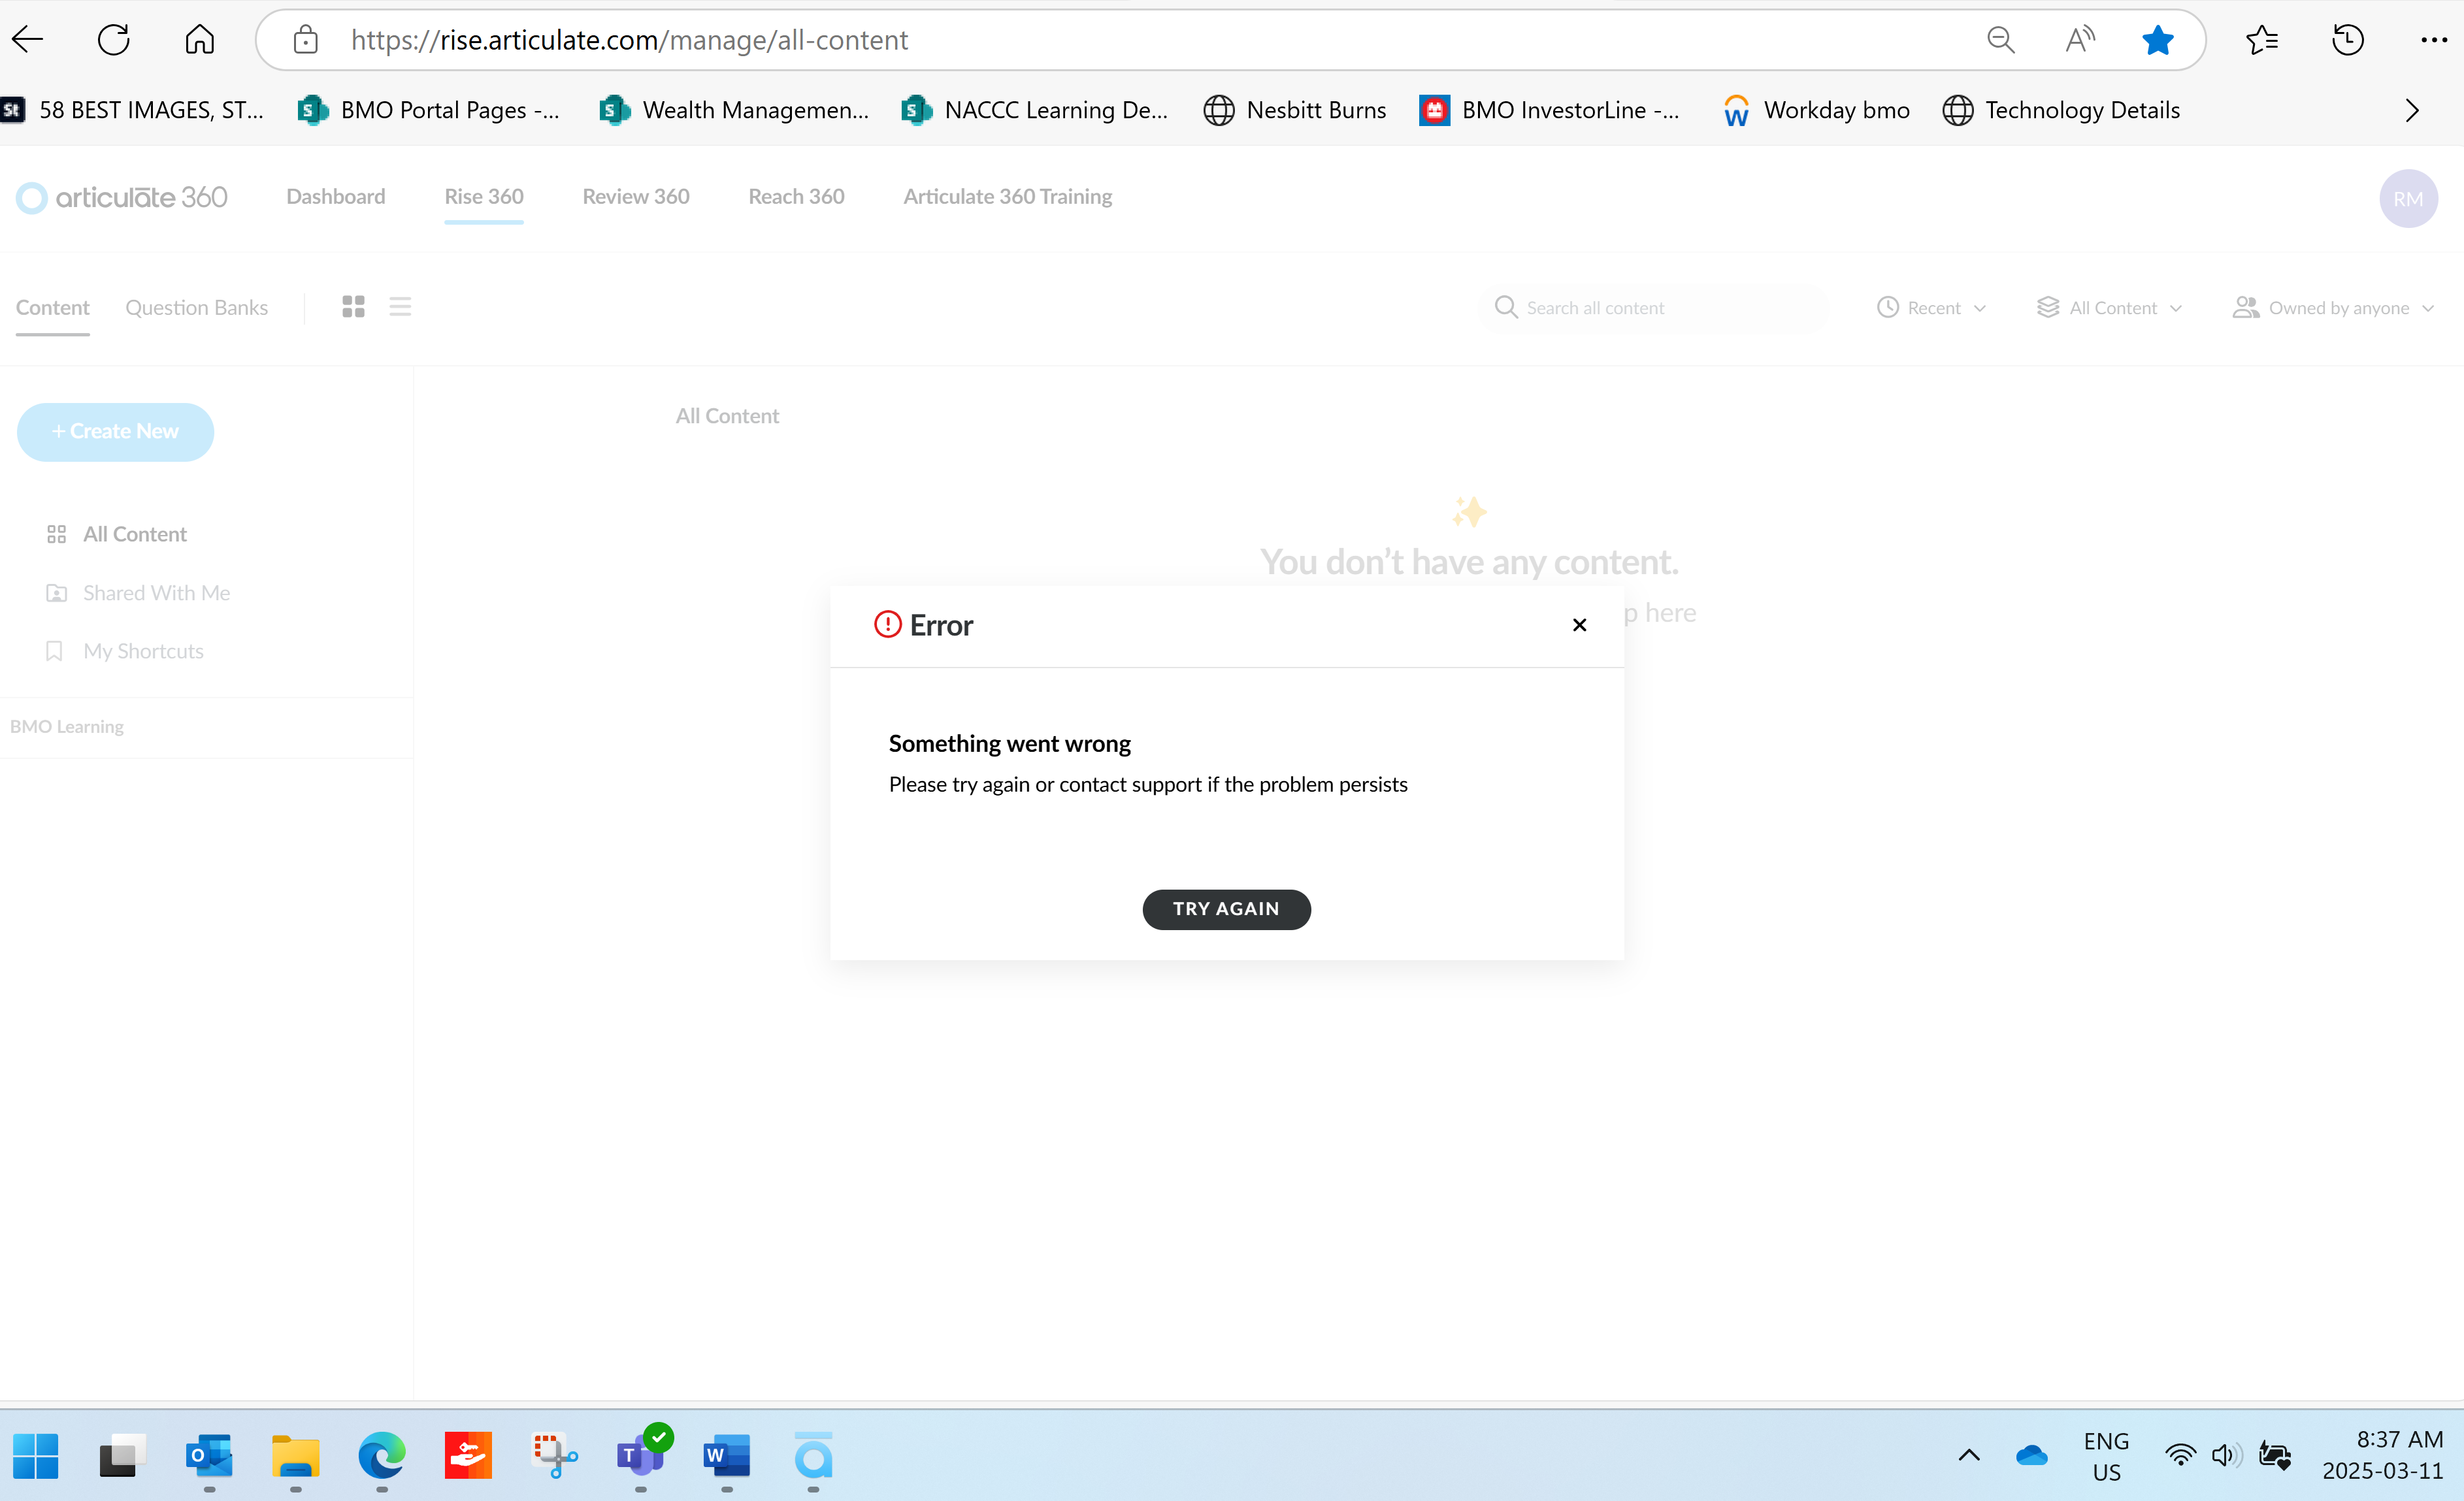This screenshot has width=2464, height=1501.
Task: Switch to list view icon
Action: (x=400, y=307)
